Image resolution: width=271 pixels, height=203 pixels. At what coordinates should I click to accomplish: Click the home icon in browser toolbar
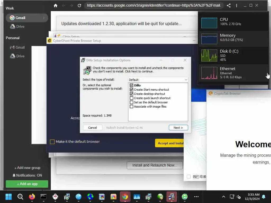tap(56, 6)
